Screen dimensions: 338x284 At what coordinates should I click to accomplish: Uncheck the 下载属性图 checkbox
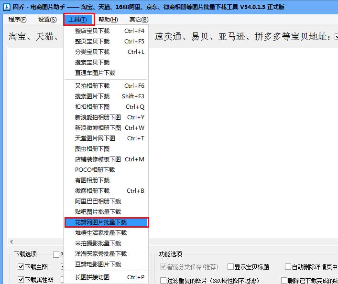pyautogui.click(x=21, y=280)
